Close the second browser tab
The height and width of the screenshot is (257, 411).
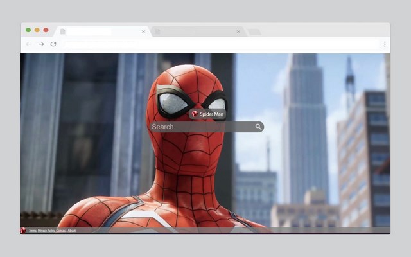coord(238,31)
